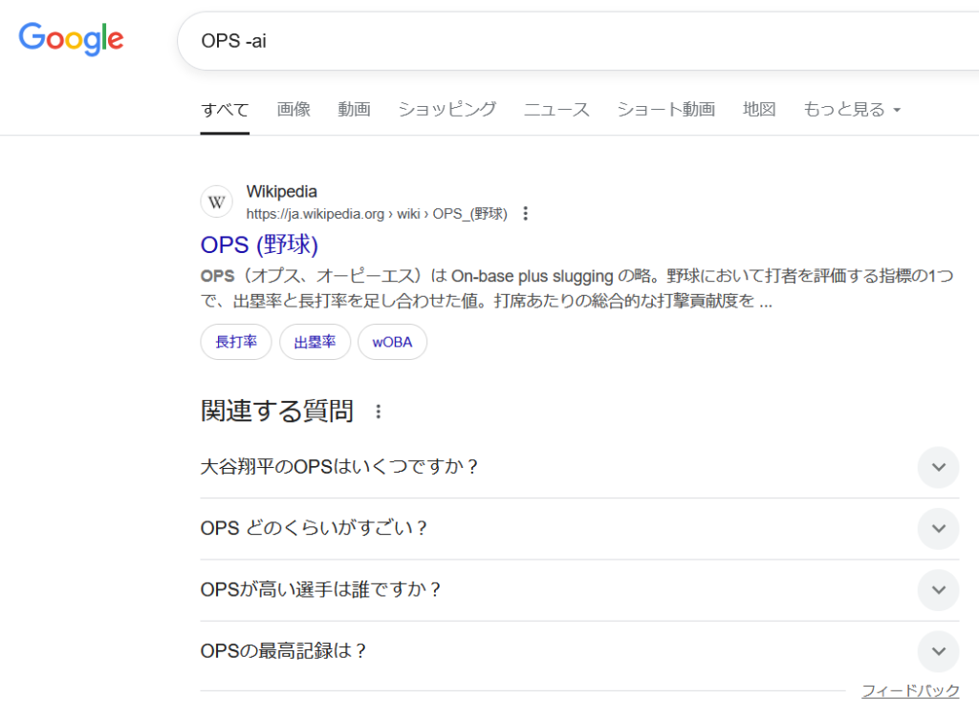The height and width of the screenshot is (720, 979).
Task: Click the Wikipedia site name text
Action: tap(282, 191)
